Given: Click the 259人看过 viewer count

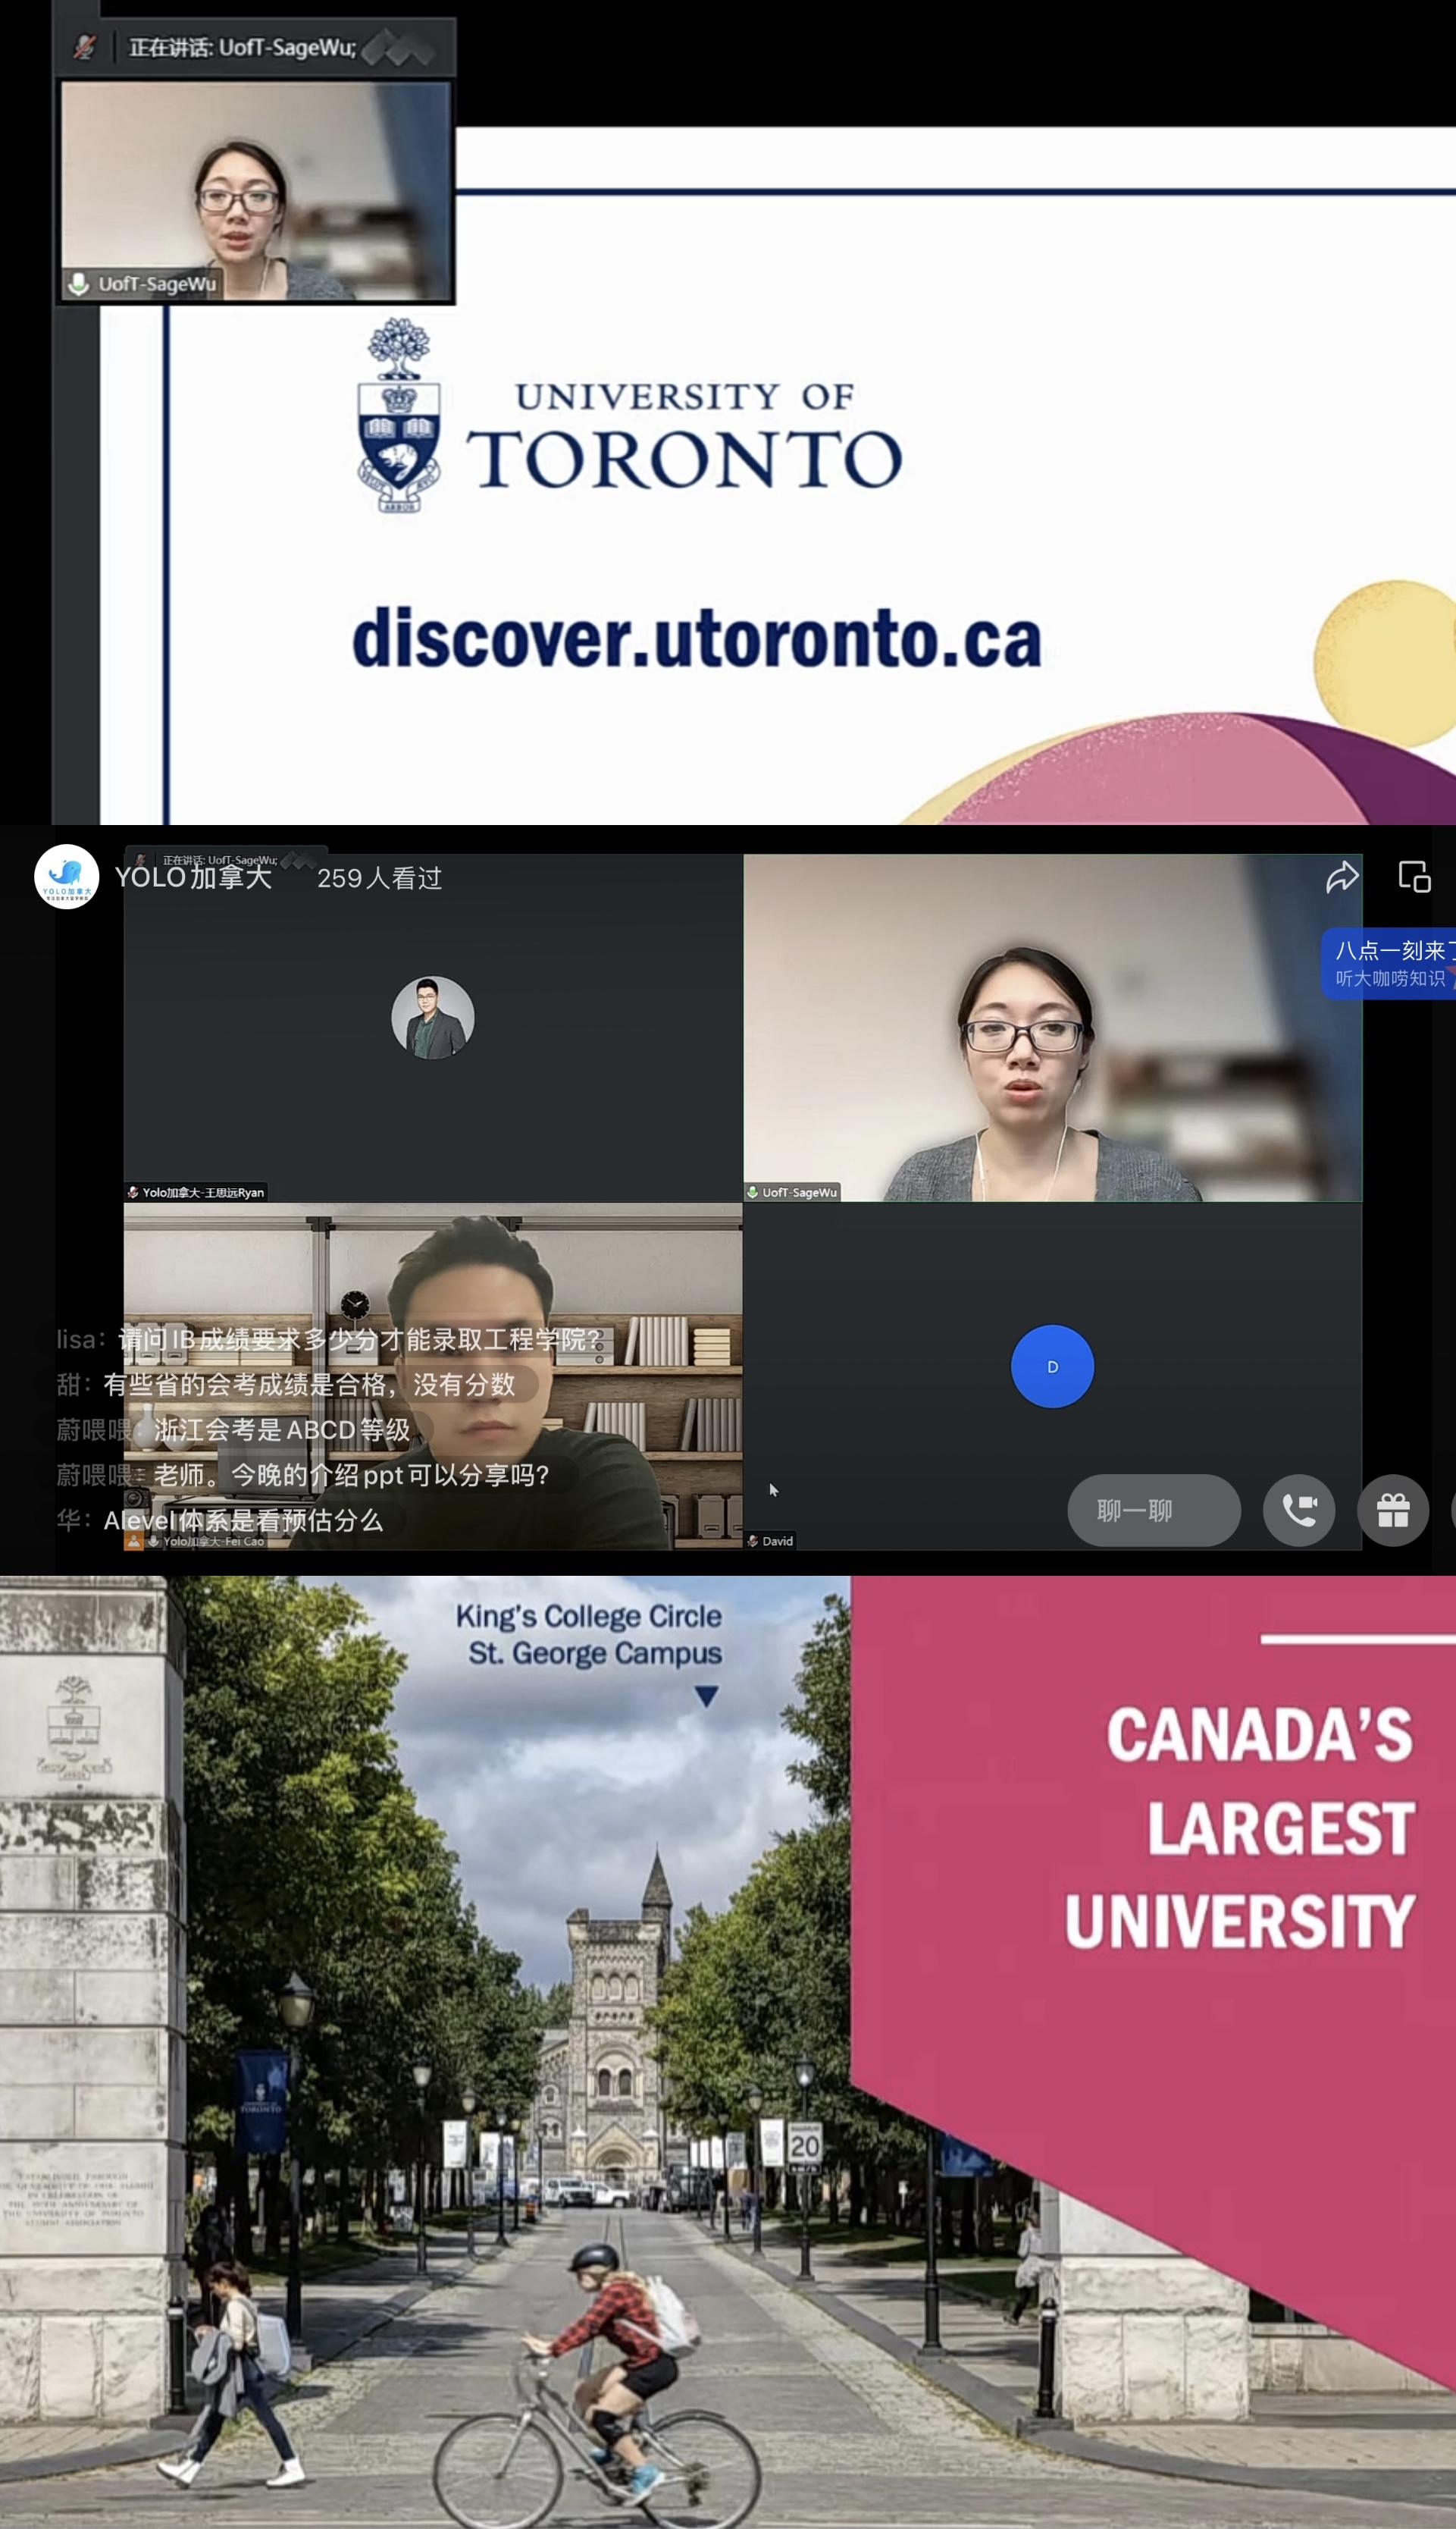Looking at the screenshot, I should (379, 878).
